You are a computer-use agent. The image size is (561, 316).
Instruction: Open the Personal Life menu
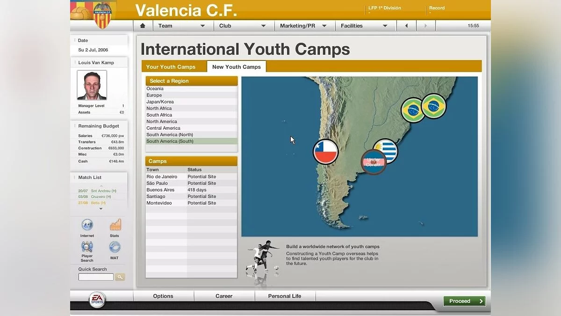click(285, 296)
